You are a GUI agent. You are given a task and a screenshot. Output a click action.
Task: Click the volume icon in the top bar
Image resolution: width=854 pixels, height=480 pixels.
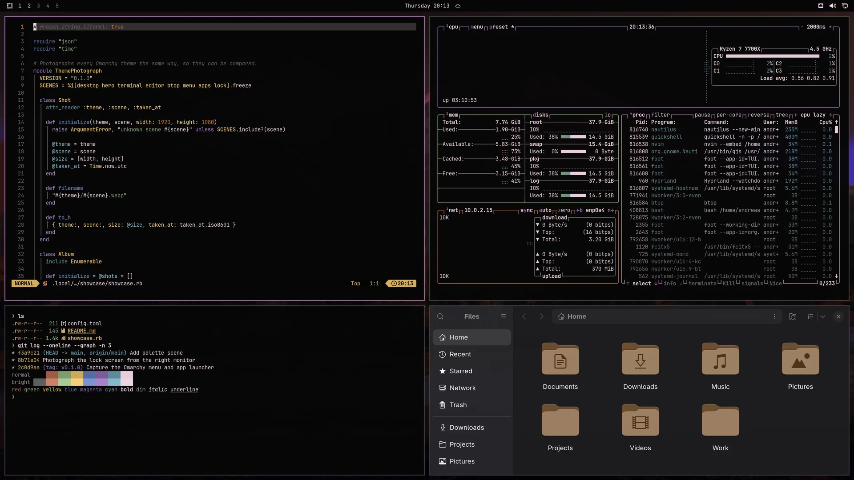(833, 6)
